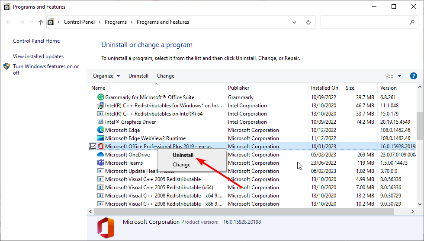Click the Change toolbar button
Image resolution: width=424 pixels, height=241 pixels.
(x=165, y=76)
